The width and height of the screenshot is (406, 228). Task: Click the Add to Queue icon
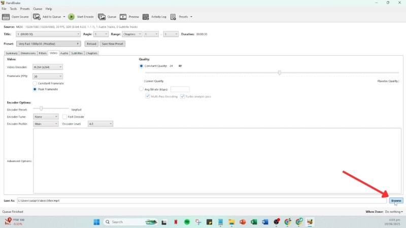(x=37, y=17)
